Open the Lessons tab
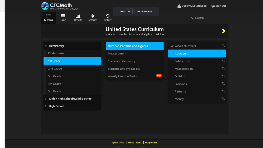This screenshot has width=263, height=148. coord(49,18)
